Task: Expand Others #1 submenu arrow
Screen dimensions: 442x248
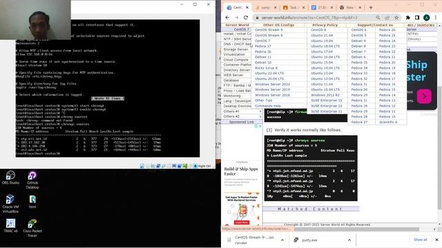Action: pos(260,112)
